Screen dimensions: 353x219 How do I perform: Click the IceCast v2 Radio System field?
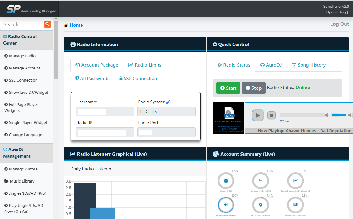(166, 112)
